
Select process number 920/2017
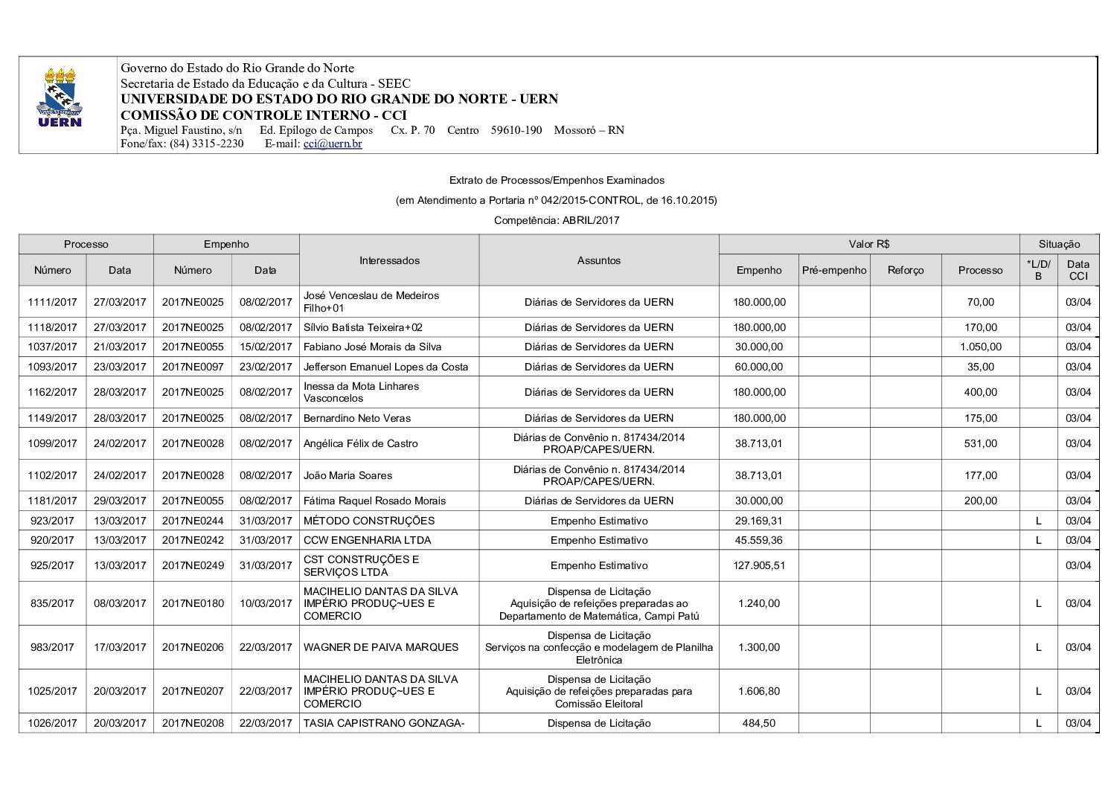coord(52,540)
